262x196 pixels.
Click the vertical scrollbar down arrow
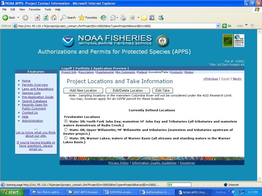click(x=259, y=179)
